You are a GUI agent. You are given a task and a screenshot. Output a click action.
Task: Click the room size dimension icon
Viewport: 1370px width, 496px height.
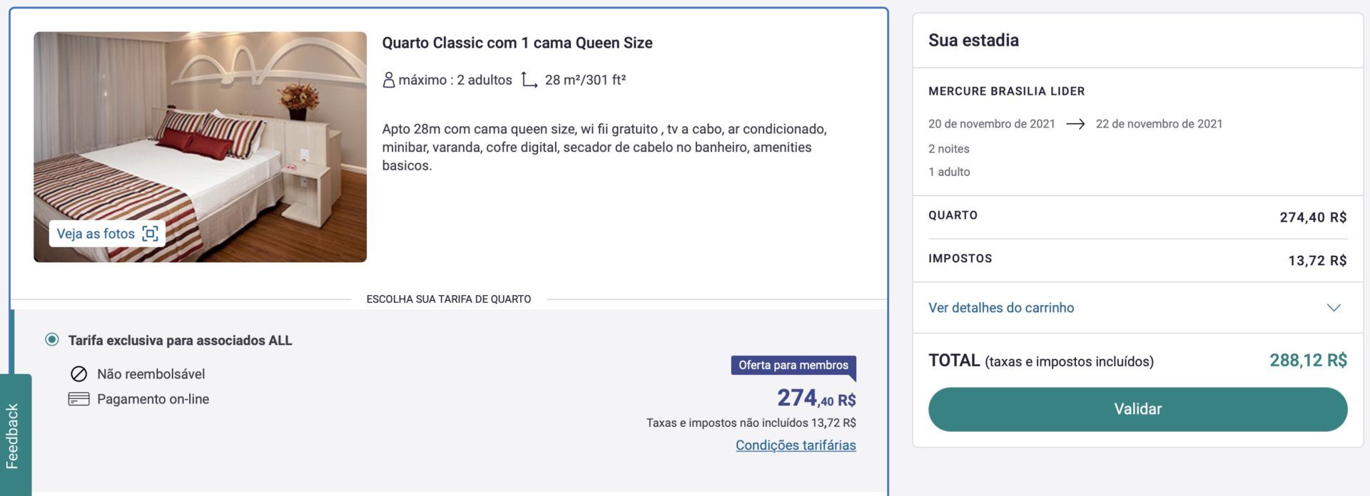529,80
